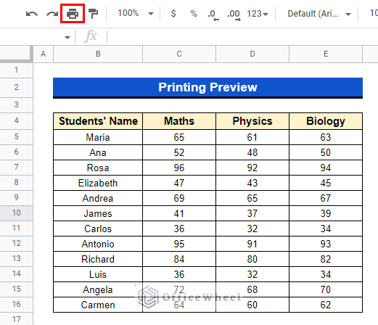
Task: Select the cell containing Ana
Action: tap(98, 152)
